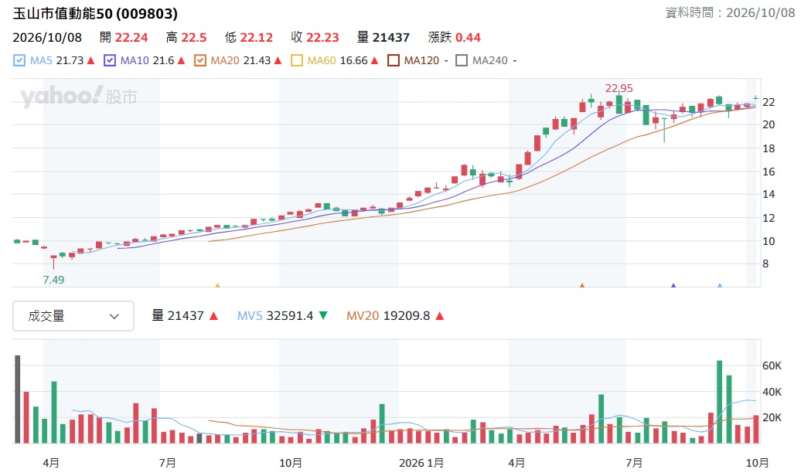The width and height of the screenshot is (811, 476).
Task: Enable the MA60 moving average checkbox
Action: 297,60
